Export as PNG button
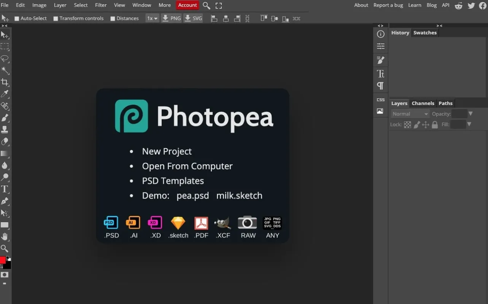 click(172, 18)
